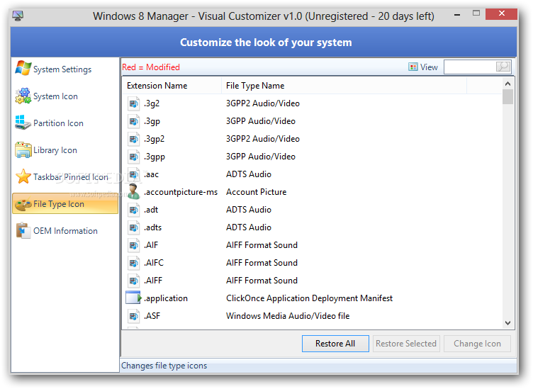This screenshot has width=533, height=389.
Task: Click the app icon in the title bar
Action: (18, 16)
